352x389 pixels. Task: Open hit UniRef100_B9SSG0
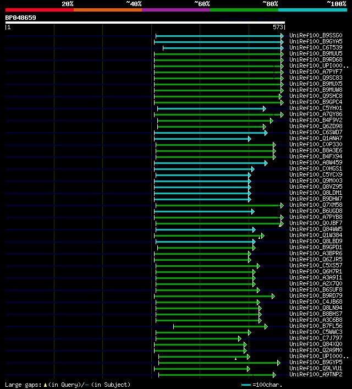[316, 35]
